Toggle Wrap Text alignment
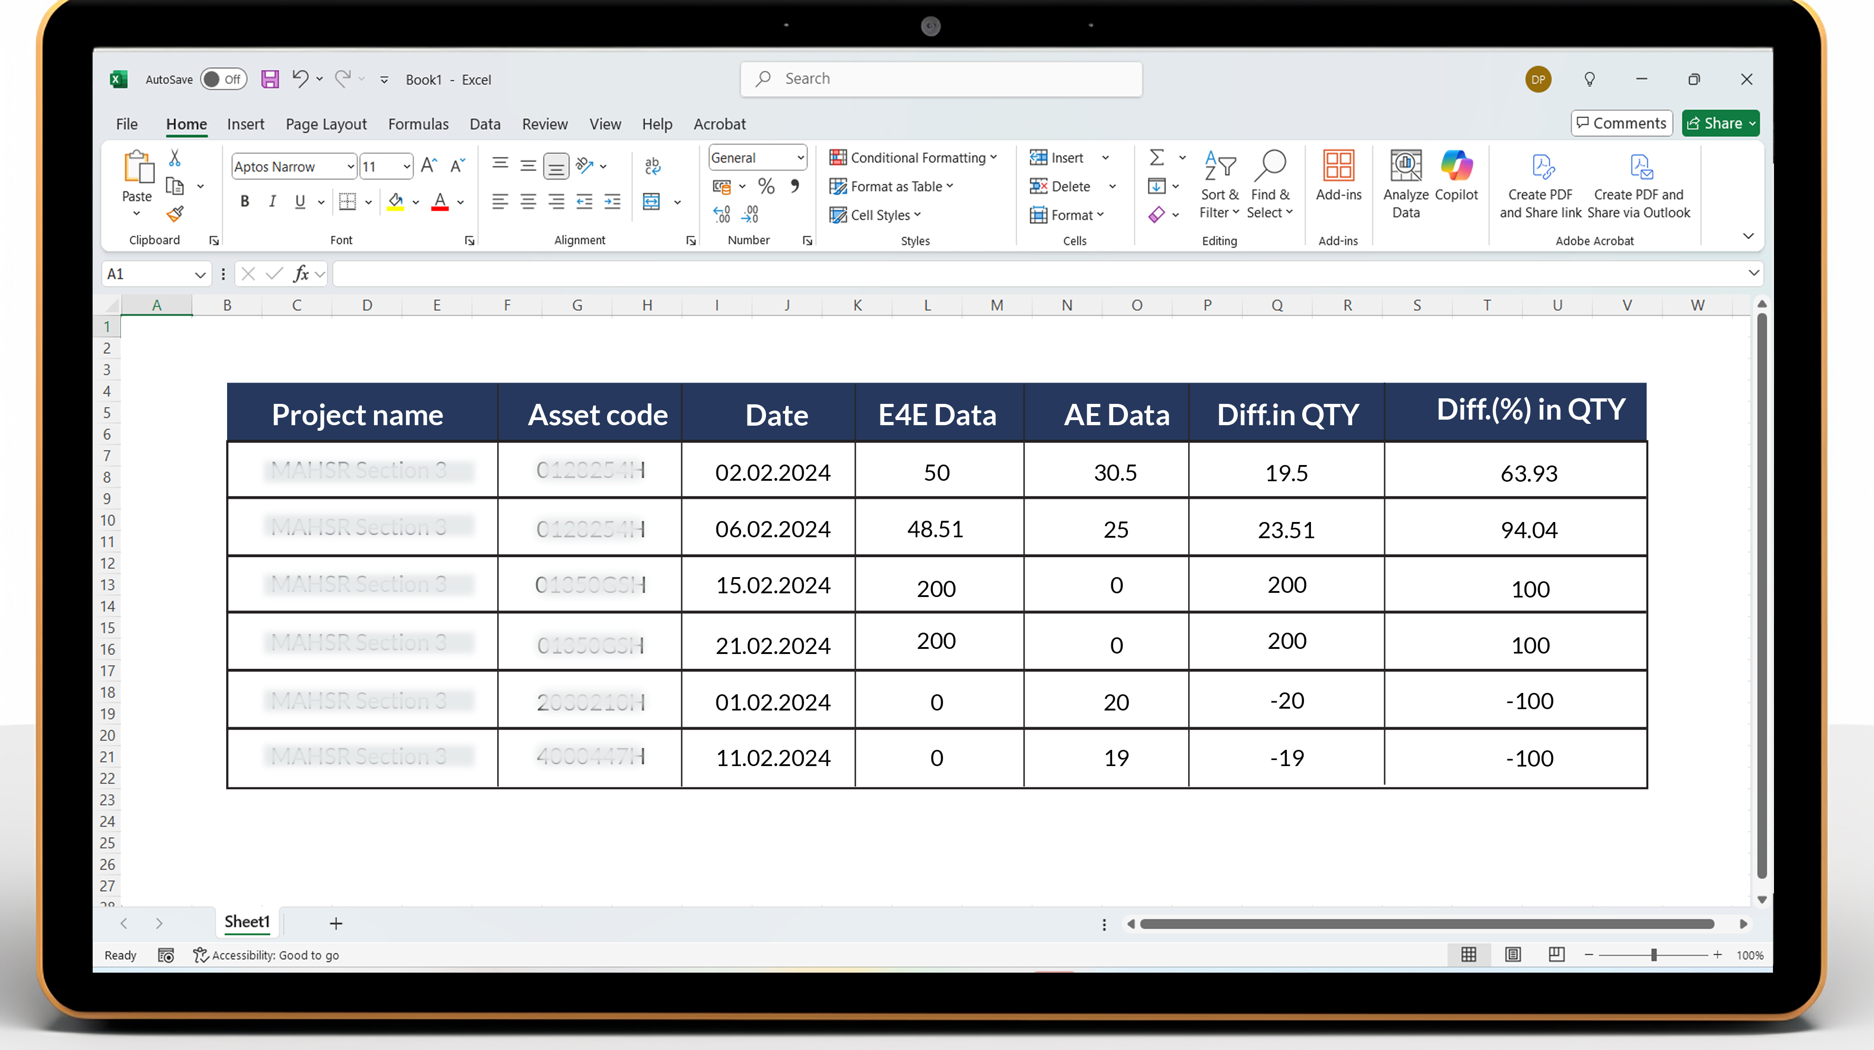The width and height of the screenshot is (1874, 1050). [x=652, y=167]
